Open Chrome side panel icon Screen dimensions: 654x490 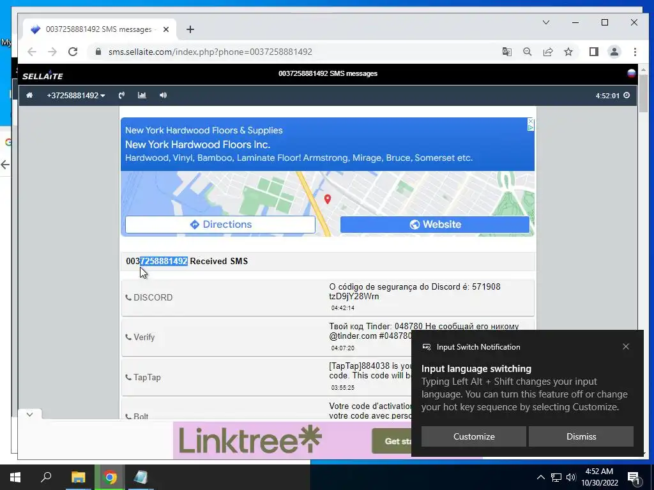coord(593,52)
